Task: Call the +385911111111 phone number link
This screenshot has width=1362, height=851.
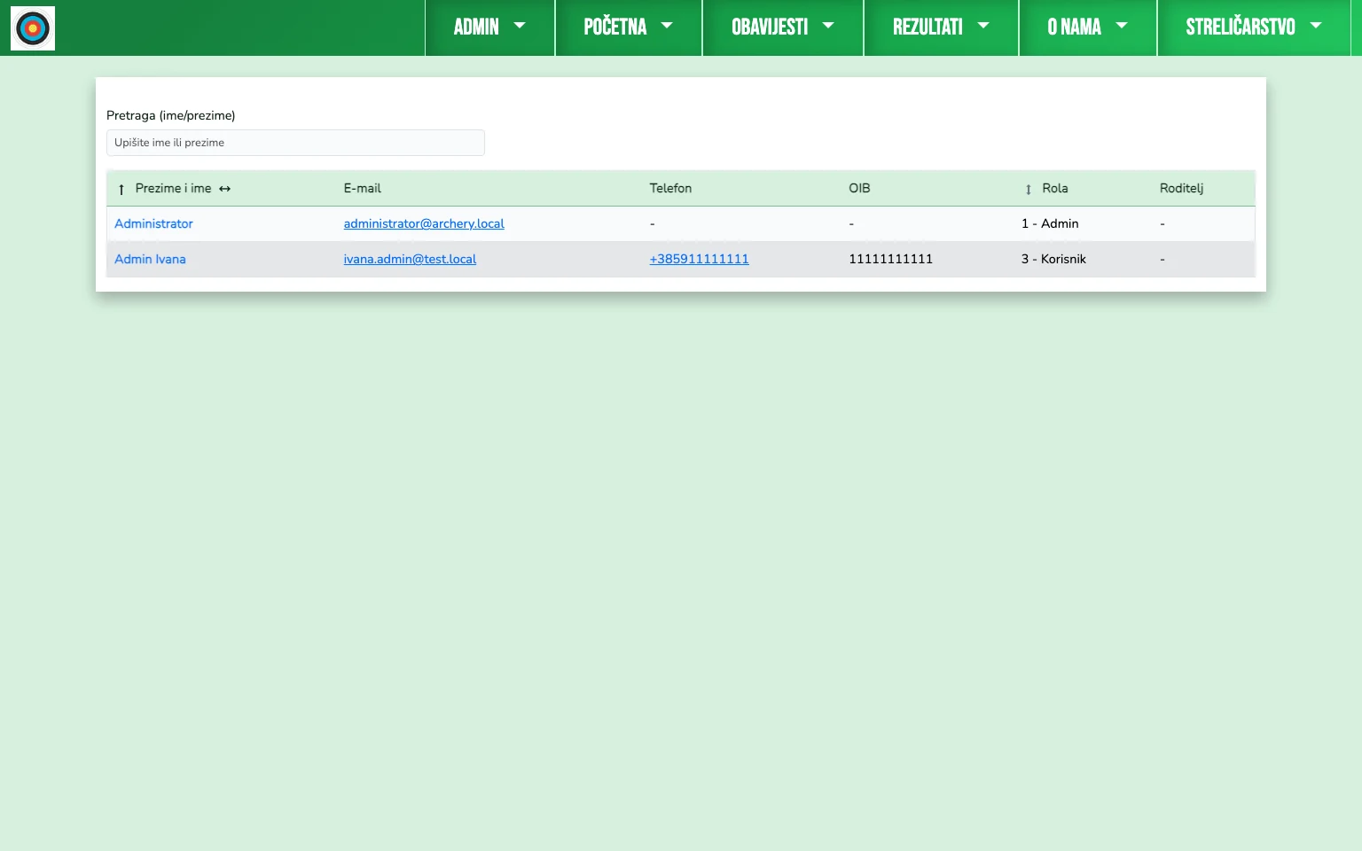Action: pos(699,259)
